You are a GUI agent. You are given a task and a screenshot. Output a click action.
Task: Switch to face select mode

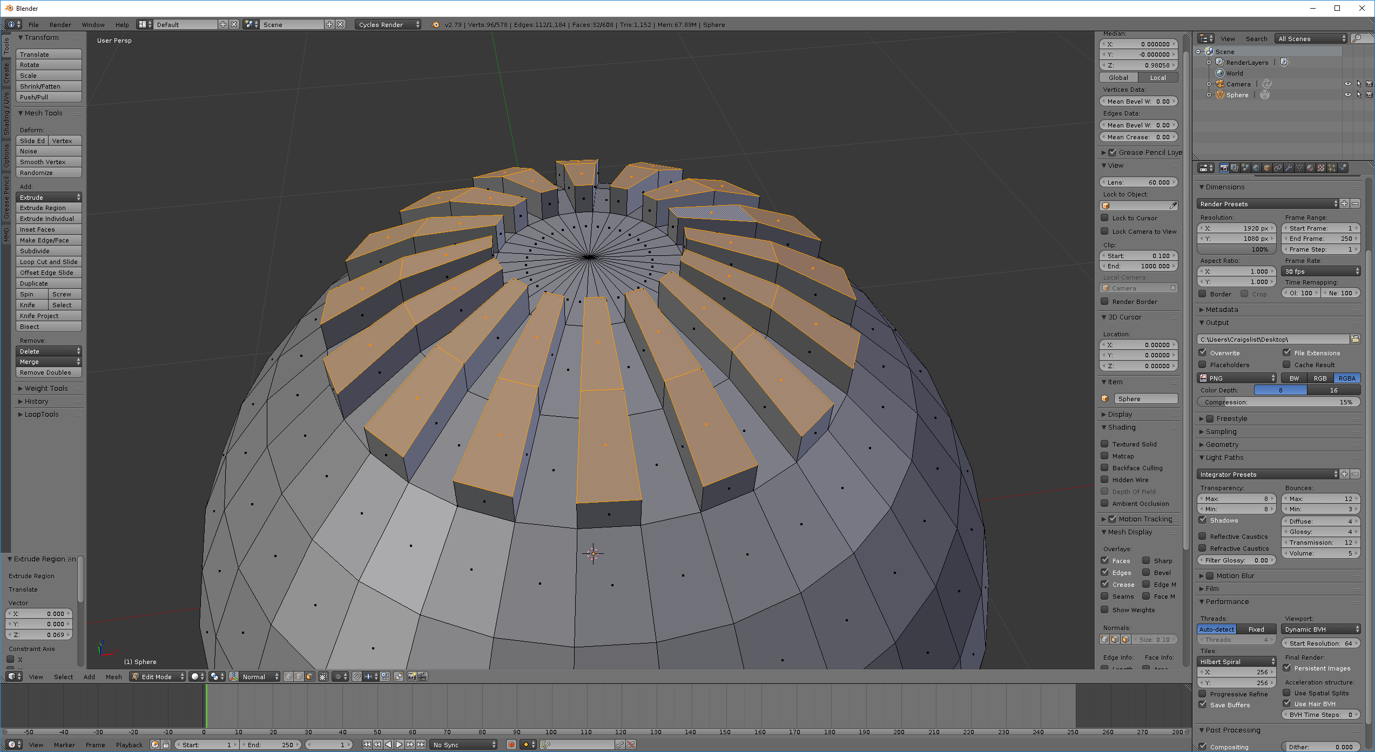pyautogui.click(x=309, y=676)
